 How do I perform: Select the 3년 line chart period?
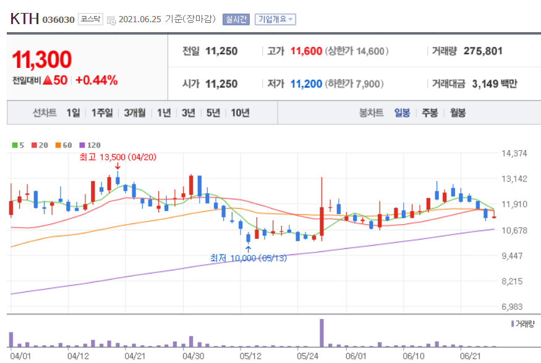pos(189,112)
